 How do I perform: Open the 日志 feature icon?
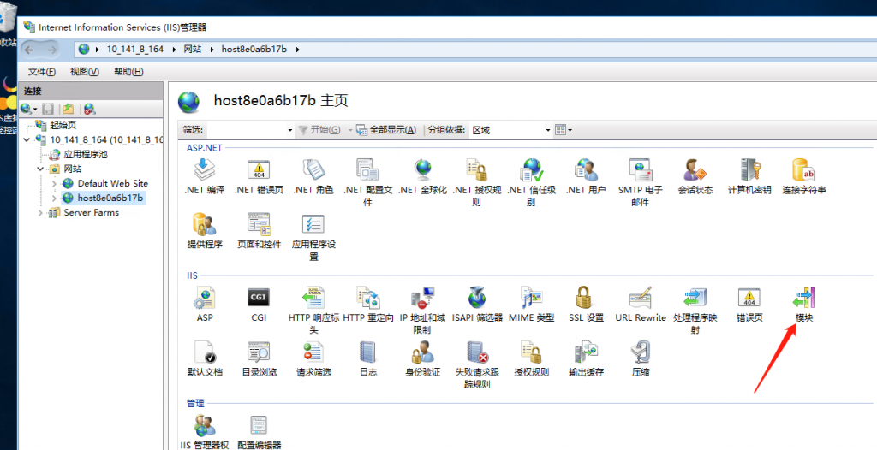(x=368, y=358)
